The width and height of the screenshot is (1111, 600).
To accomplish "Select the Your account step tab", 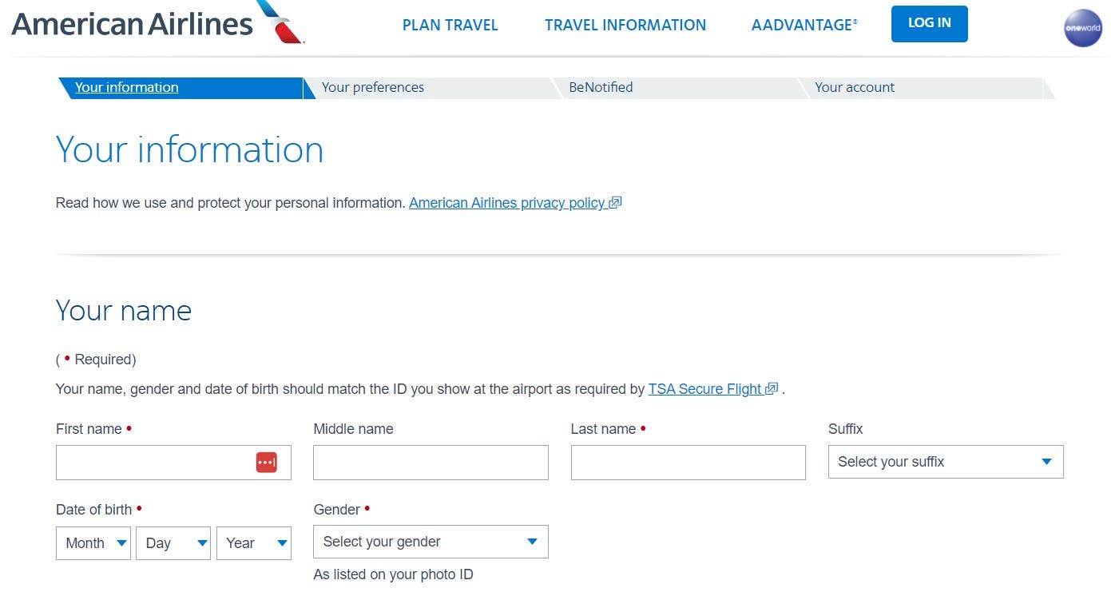I will [855, 88].
